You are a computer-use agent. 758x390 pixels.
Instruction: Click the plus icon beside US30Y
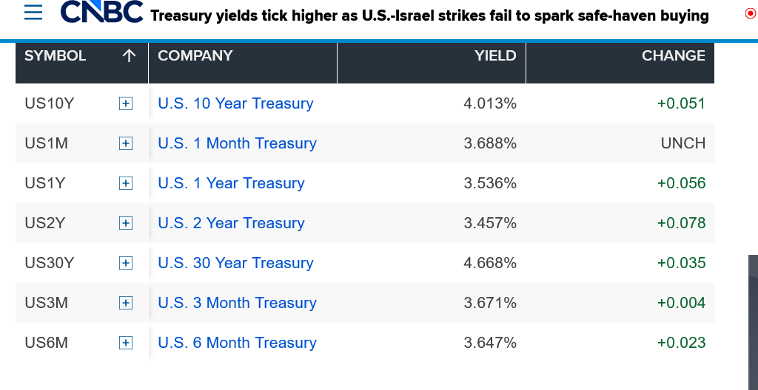126,264
